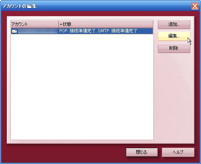
Task: Click blank header space right of 状態 label
Action: pyautogui.click(x=112, y=24)
